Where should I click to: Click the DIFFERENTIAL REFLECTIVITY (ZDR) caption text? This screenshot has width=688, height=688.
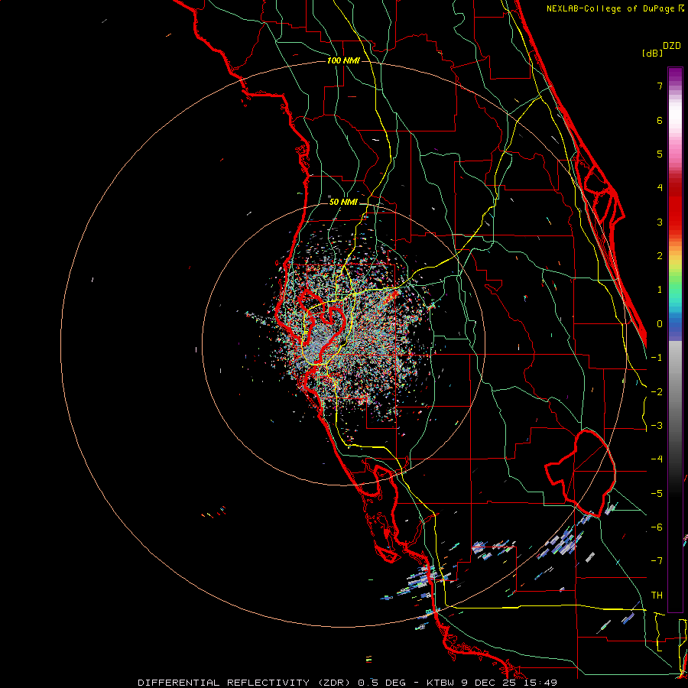(245, 683)
